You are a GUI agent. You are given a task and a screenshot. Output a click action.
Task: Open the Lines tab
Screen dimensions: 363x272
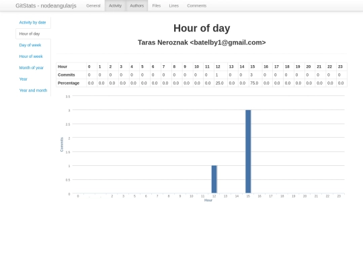click(173, 5)
